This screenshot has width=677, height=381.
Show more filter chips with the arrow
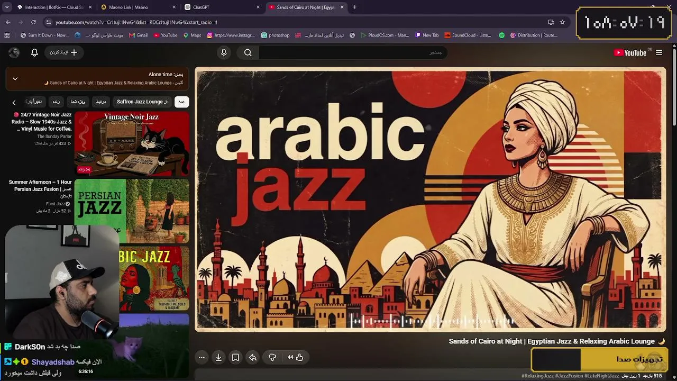14,102
